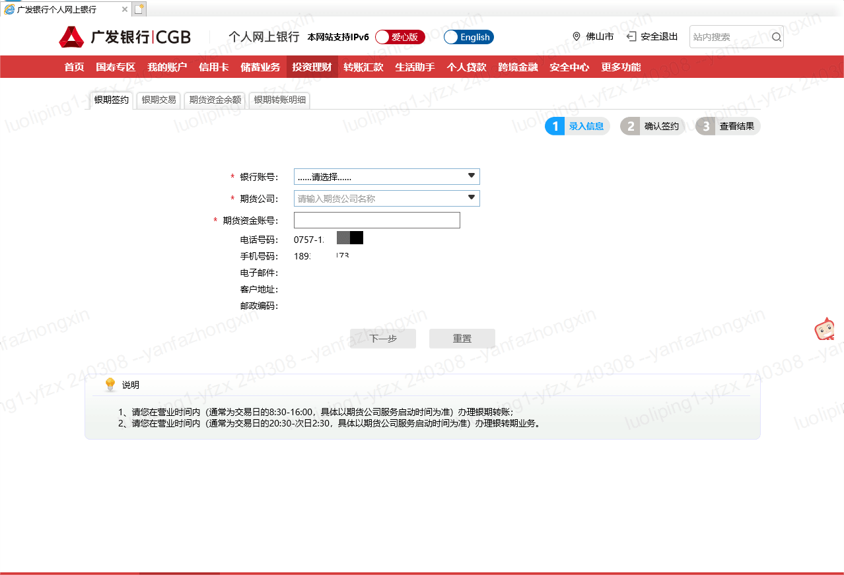
Task: Switch to the 期货资金余额 tab
Action: coord(215,100)
